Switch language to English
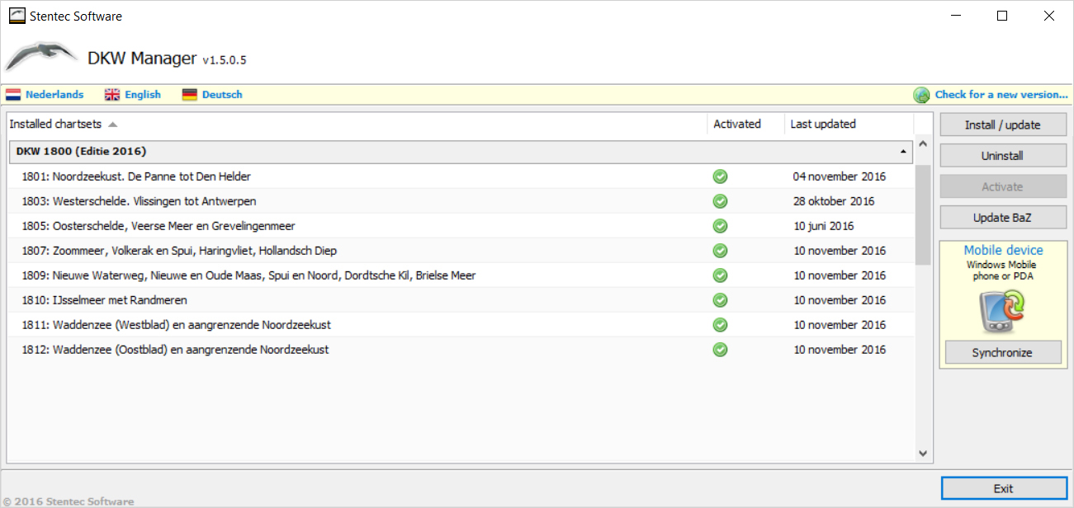The height and width of the screenshot is (508, 1074). point(143,95)
